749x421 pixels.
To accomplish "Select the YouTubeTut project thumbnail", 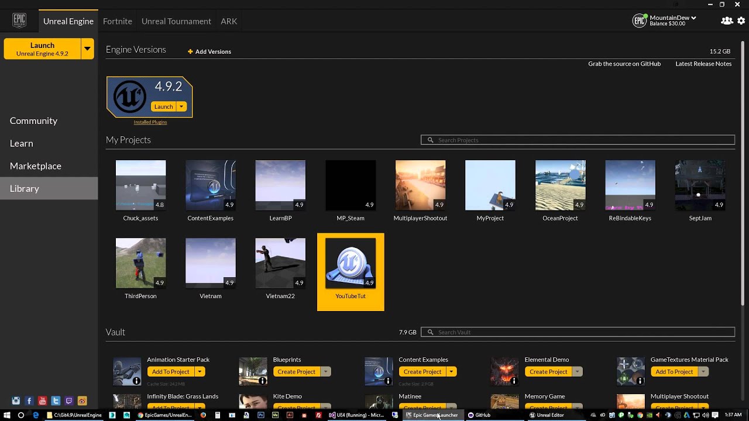I will pos(351,263).
